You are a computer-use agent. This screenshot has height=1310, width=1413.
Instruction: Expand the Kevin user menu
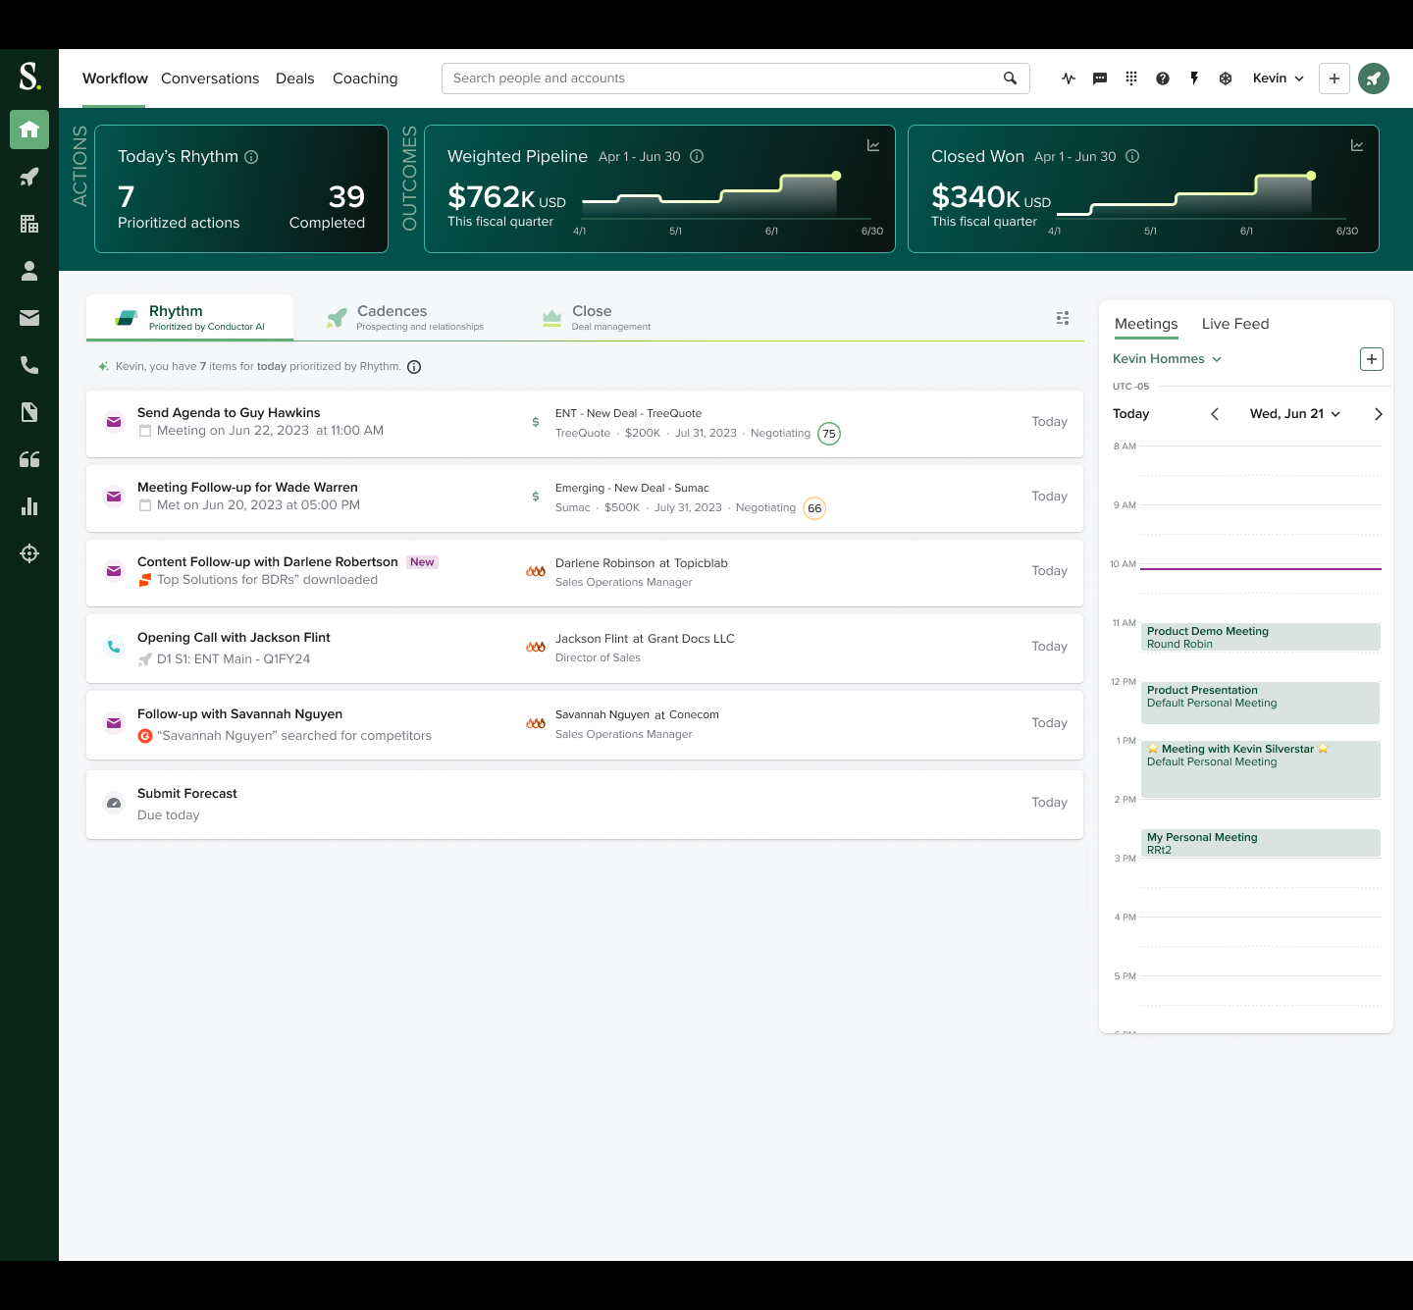point(1278,79)
